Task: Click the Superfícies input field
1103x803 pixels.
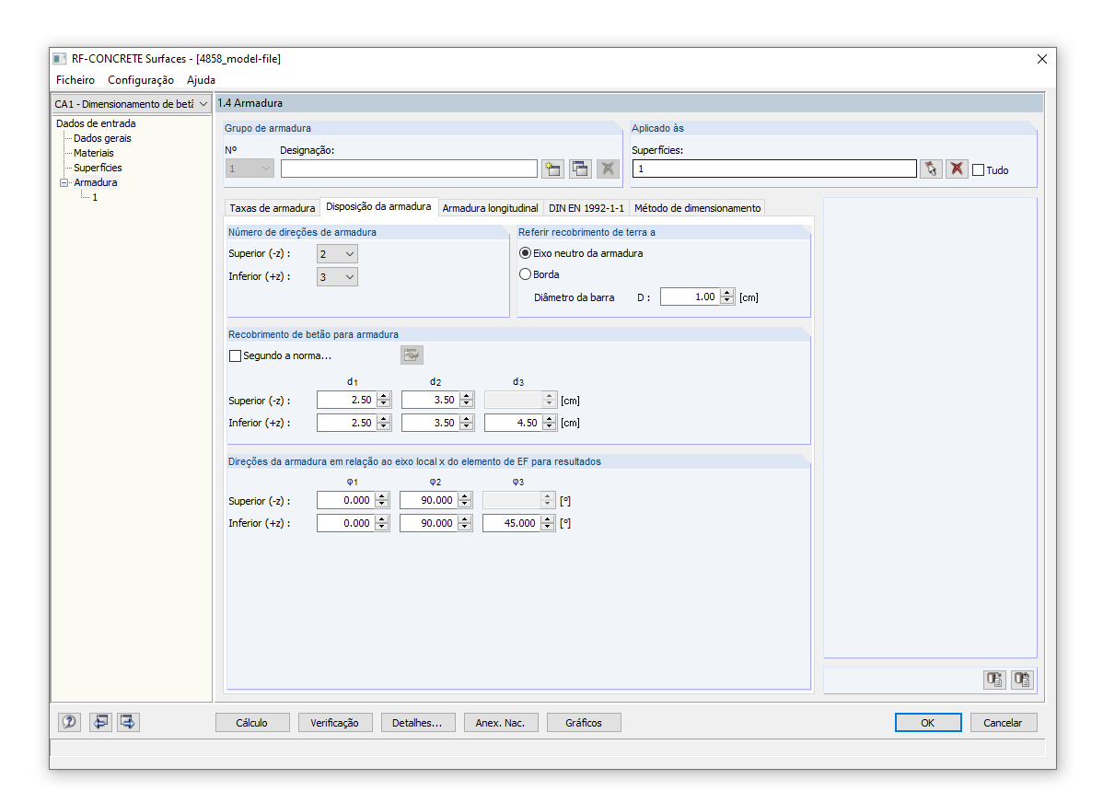Action: pyautogui.click(x=773, y=169)
